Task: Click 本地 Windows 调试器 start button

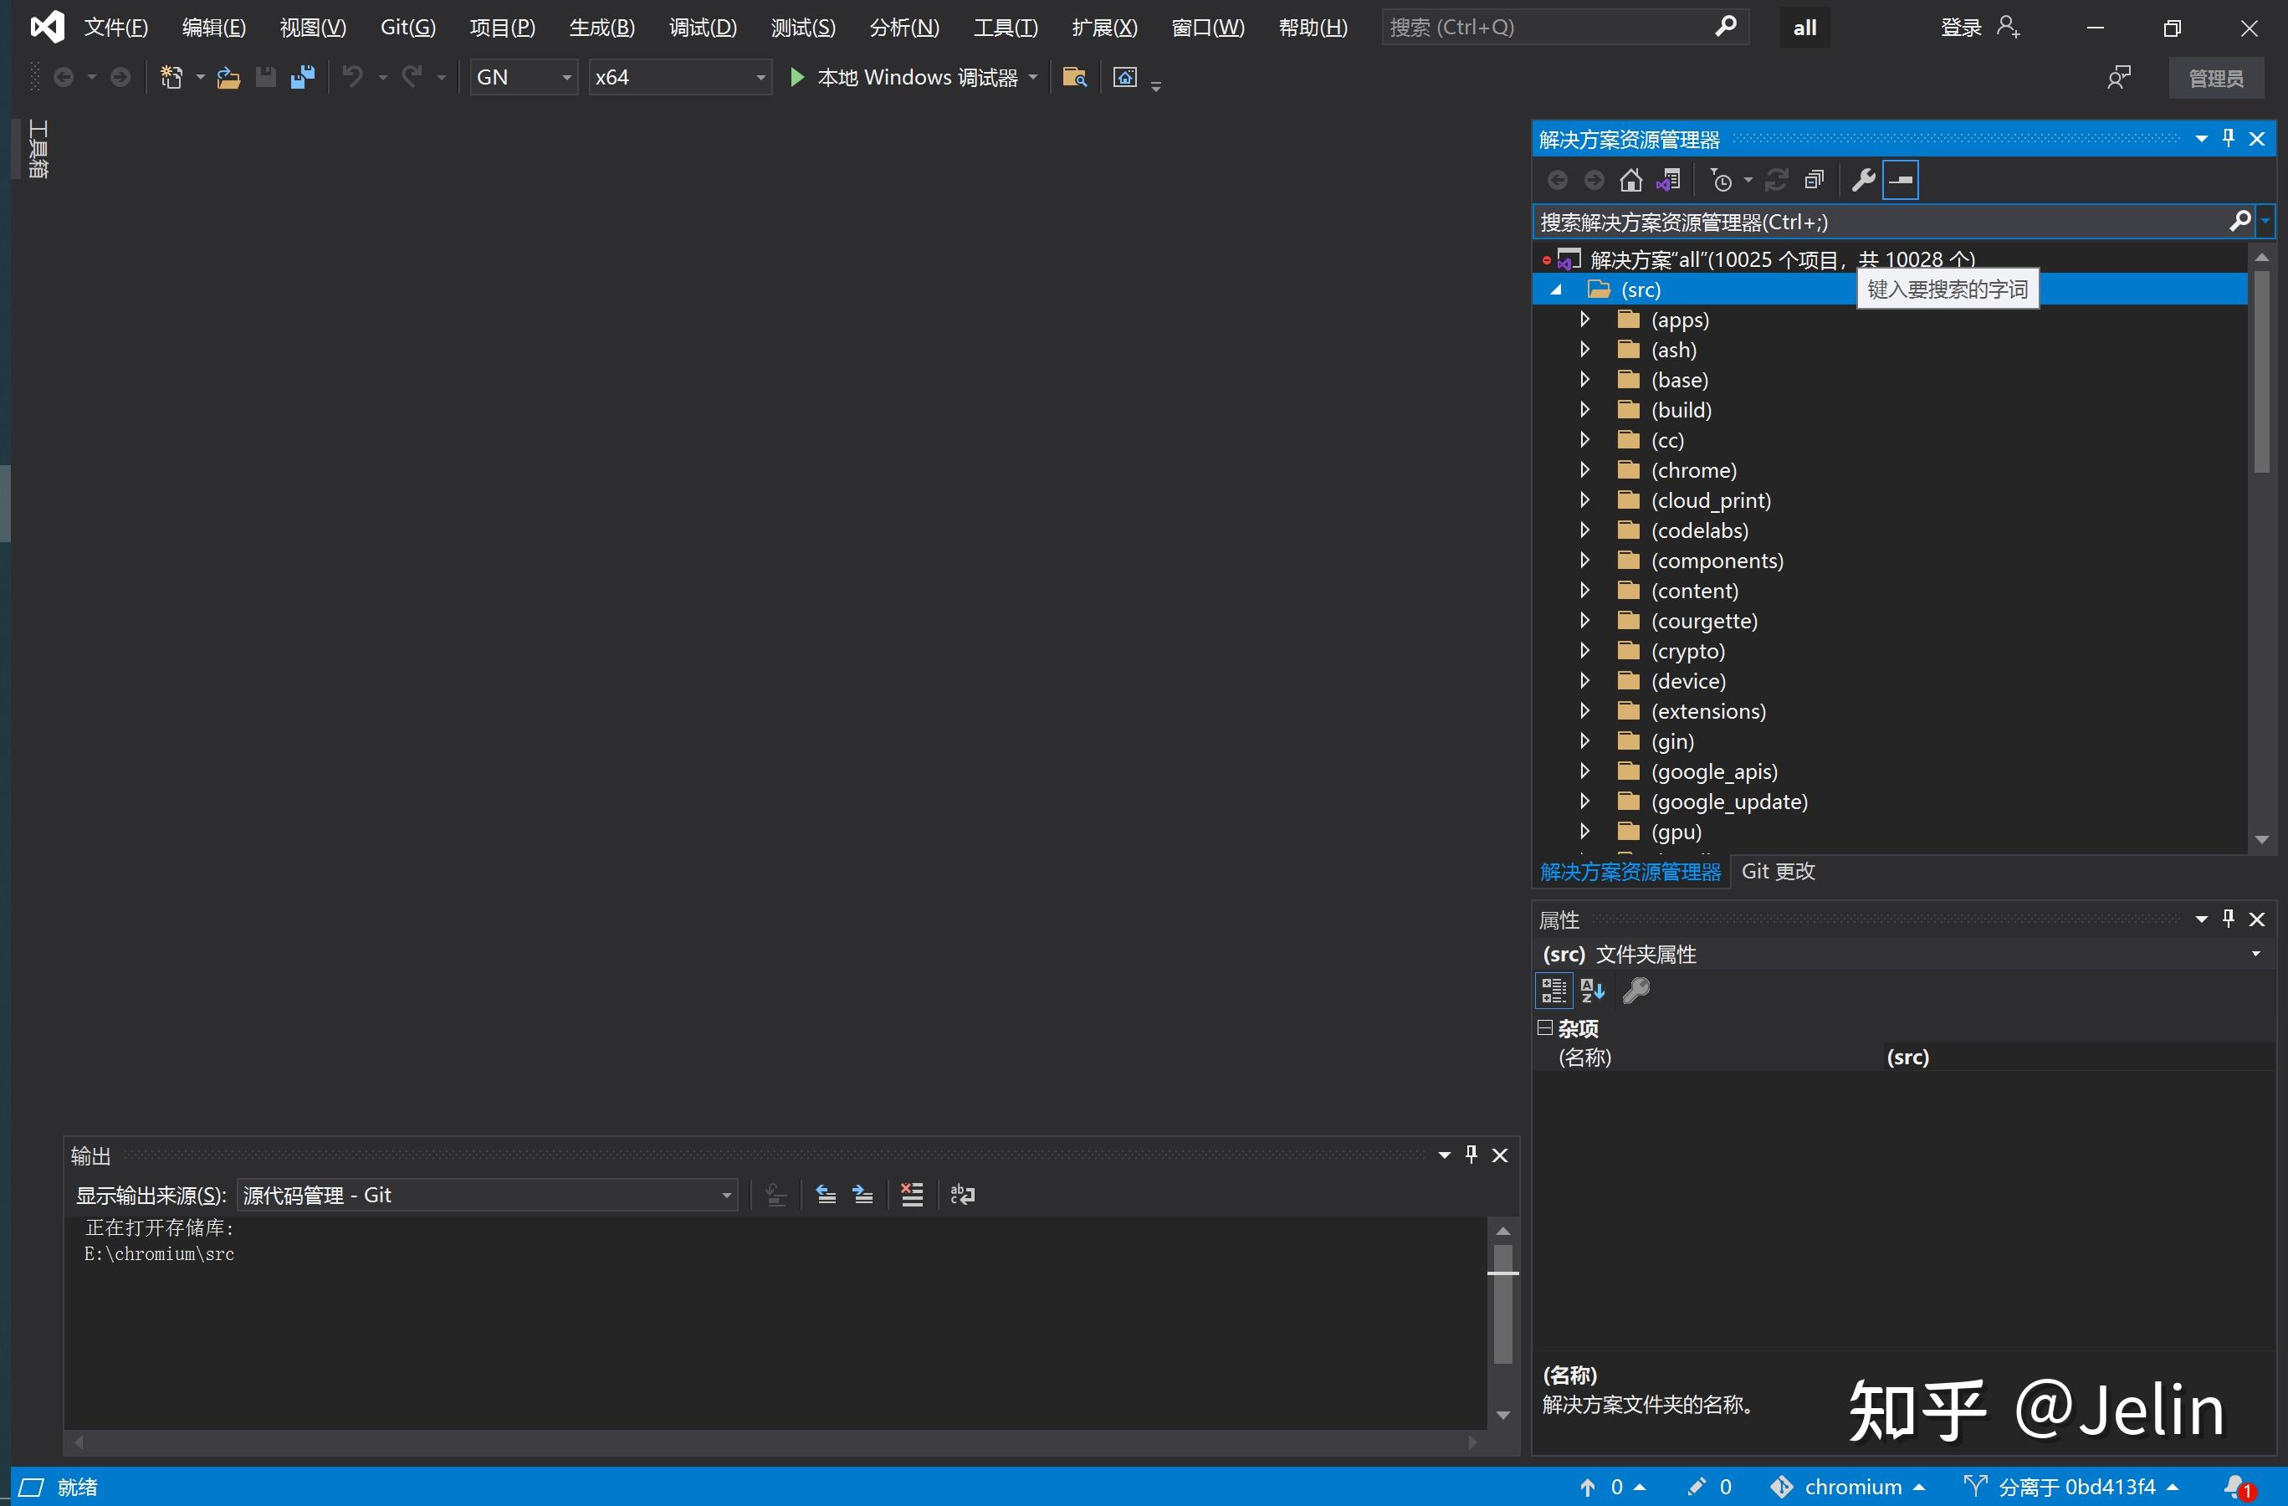Action: [906, 77]
